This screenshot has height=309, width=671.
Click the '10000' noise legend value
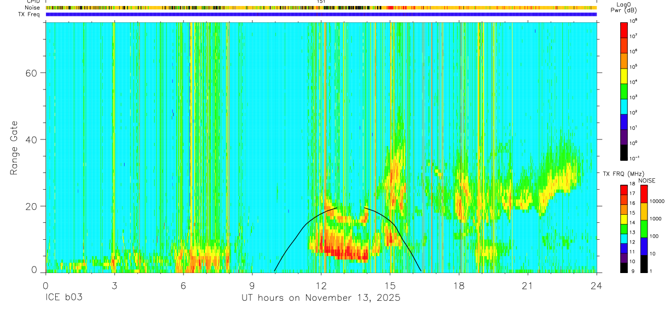click(656, 201)
